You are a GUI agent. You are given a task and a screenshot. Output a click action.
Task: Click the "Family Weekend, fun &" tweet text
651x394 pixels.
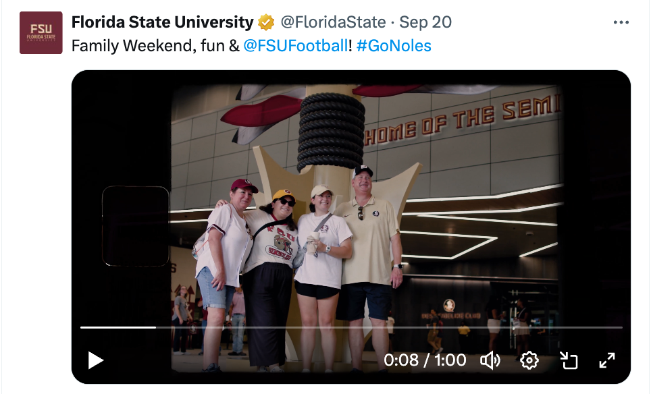[x=155, y=46]
